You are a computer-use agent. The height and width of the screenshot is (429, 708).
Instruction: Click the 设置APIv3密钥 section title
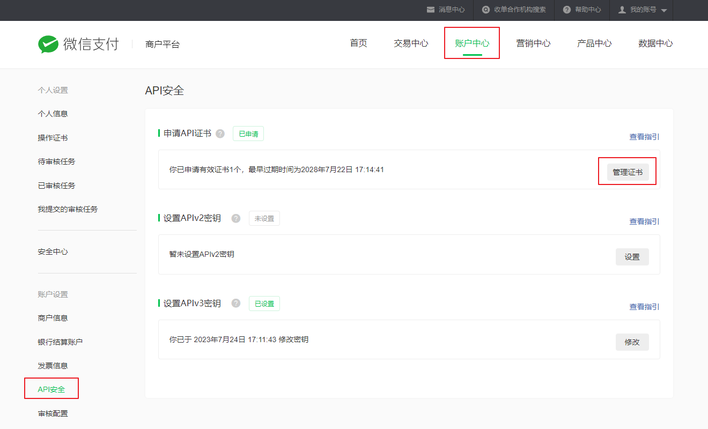tap(192, 303)
